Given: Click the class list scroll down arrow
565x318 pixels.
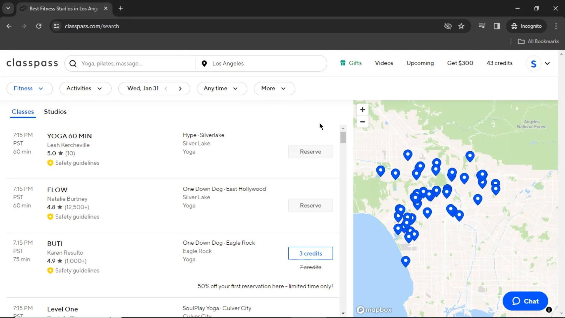Looking at the screenshot, I should pyautogui.click(x=343, y=313).
